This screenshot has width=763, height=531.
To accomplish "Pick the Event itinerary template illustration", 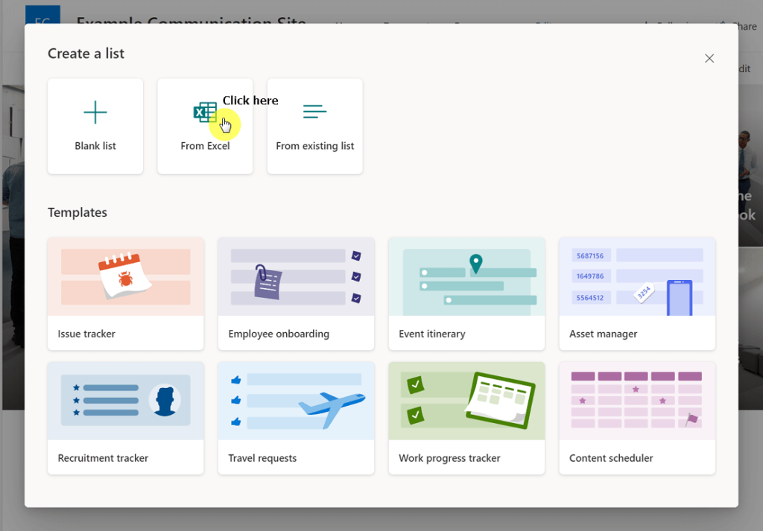I will tap(466, 277).
